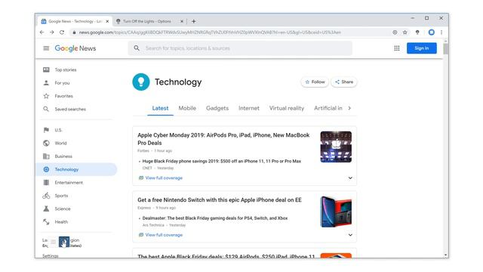Open free Nintendo Switch EE deal headline
Viewport: 483px width, 272px height.
click(x=220, y=199)
